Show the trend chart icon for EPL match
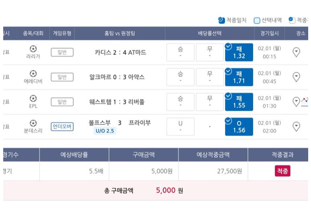Screen dimensions: 311x217 [x=305, y=102]
